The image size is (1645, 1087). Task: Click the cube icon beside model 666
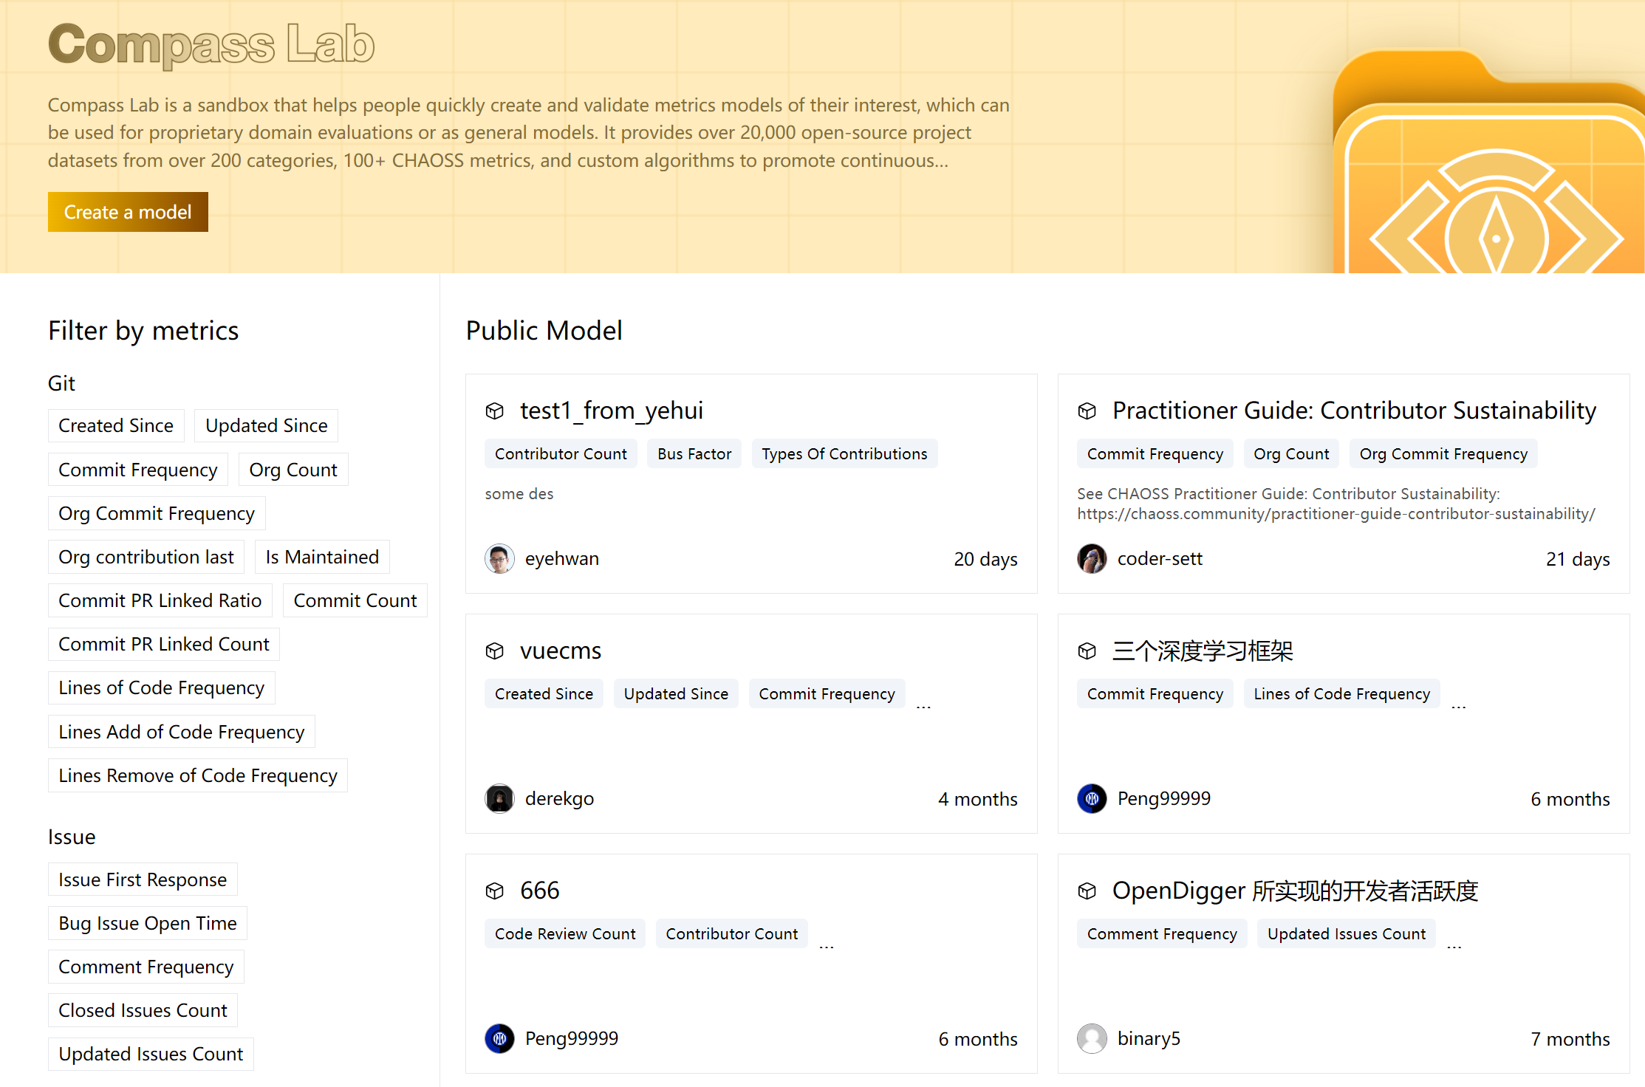[494, 891]
